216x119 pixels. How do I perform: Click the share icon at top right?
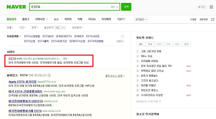(x=213, y=19)
